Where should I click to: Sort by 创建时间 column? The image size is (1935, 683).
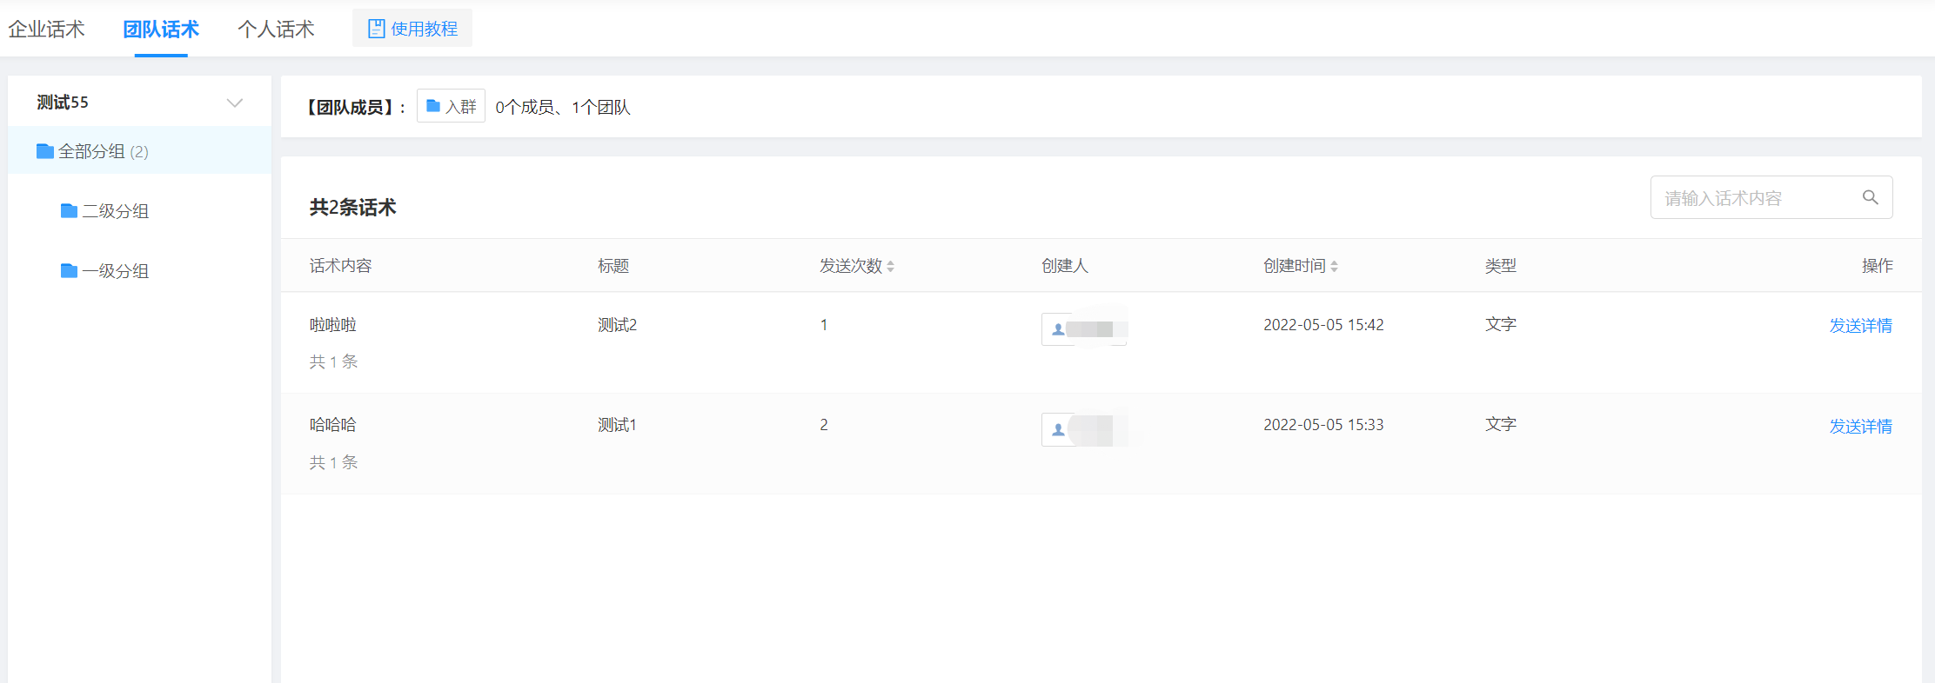[x=1334, y=267]
